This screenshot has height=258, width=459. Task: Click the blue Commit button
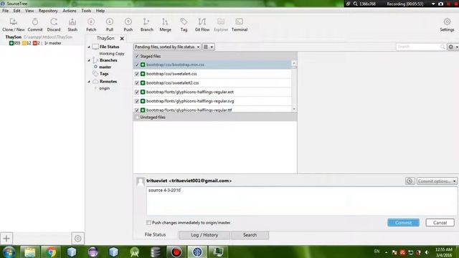coord(403,223)
